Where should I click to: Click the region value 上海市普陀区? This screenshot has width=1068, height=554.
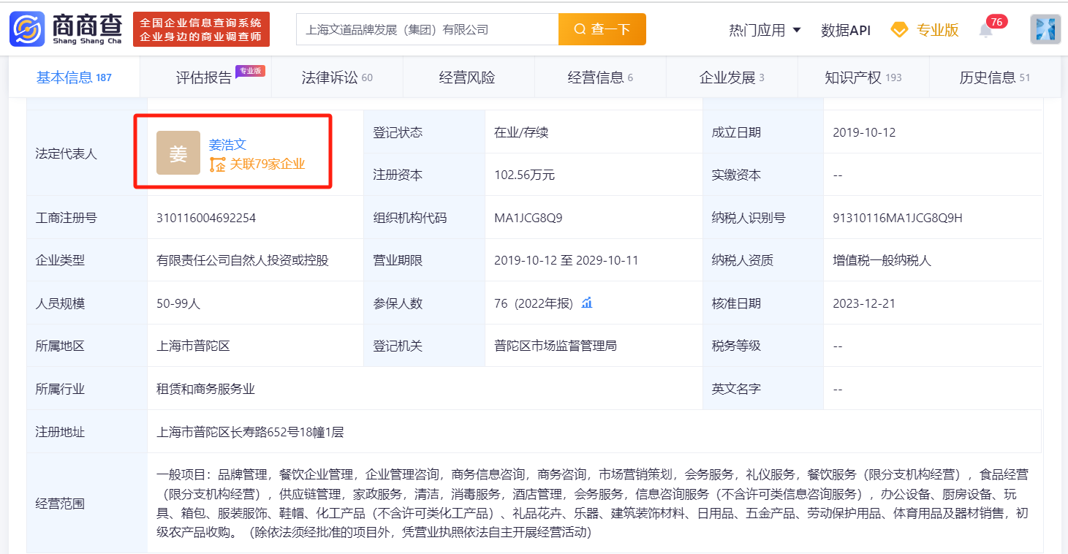coord(193,346)
